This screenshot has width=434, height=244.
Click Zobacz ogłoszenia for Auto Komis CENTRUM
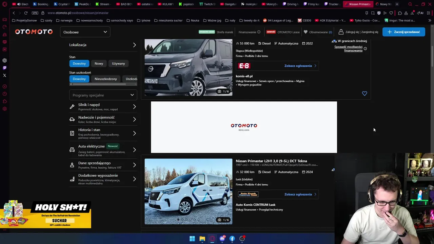[300, 194]
